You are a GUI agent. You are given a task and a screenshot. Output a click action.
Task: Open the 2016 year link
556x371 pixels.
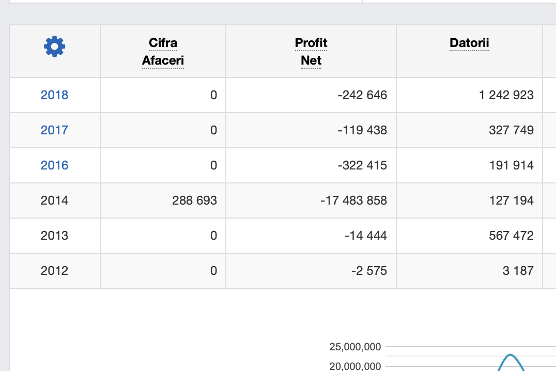pyautogui.click(x=54, y=165)
